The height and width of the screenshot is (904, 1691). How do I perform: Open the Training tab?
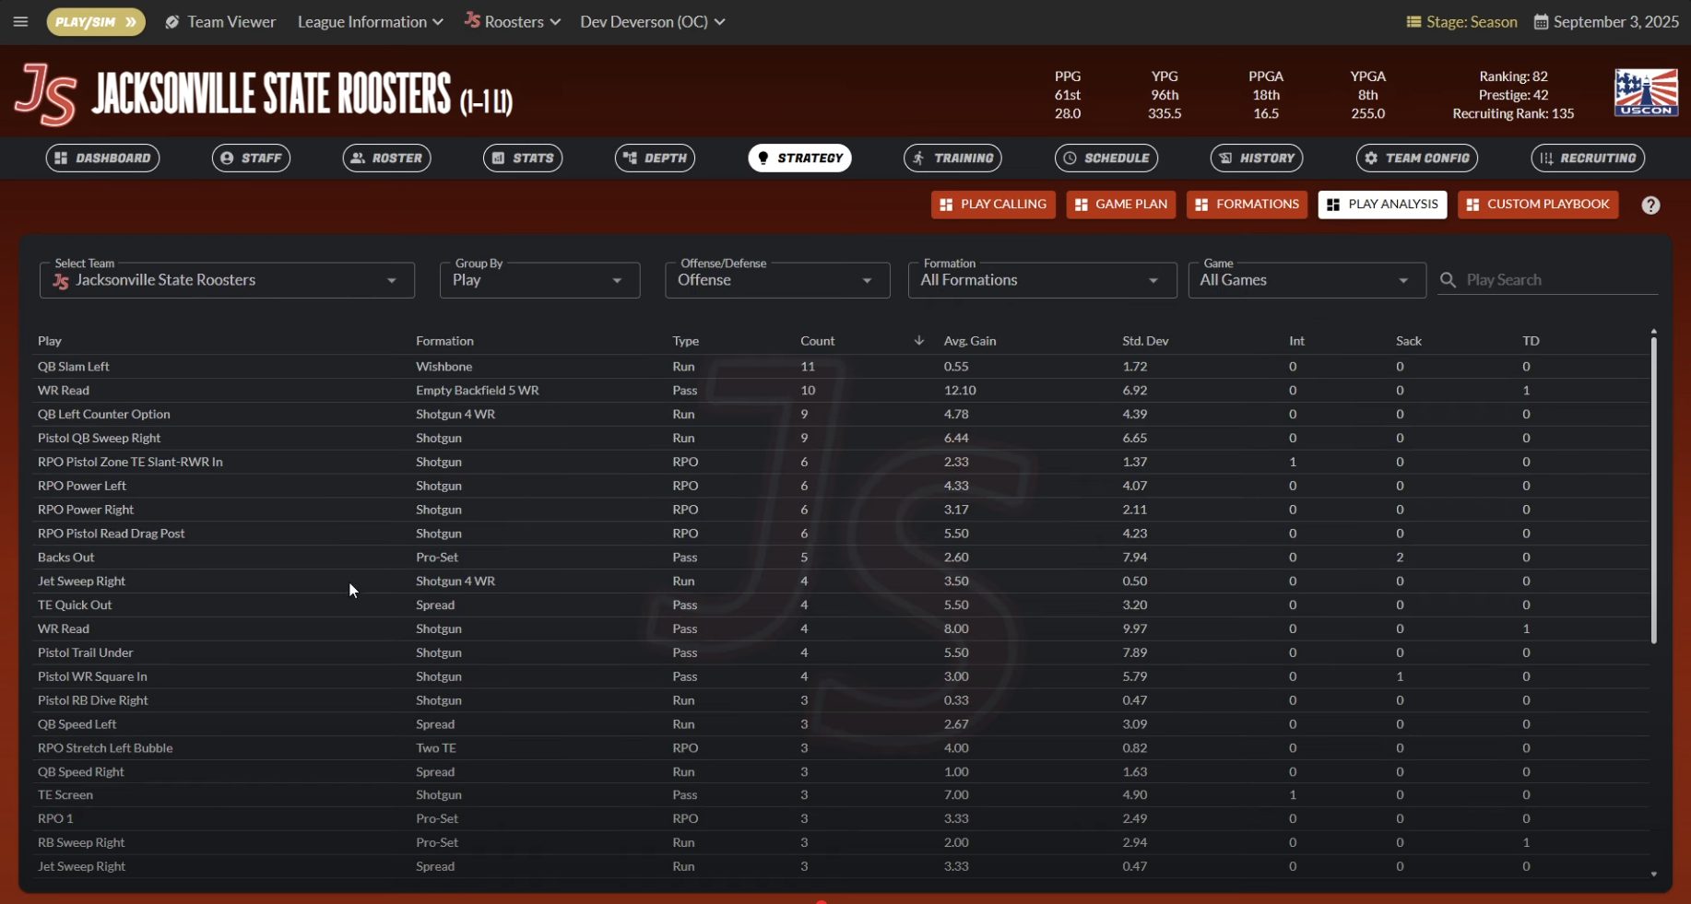click(952, 158)
